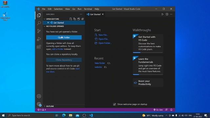Open notifications bell in status bar
The height and width of the screenshot is (118, 210).
171,110
